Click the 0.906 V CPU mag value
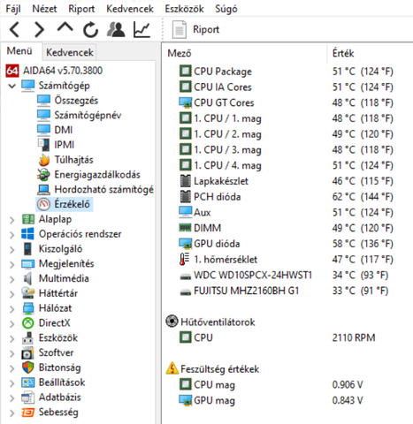Viewport: 413px width, 424px height. pyautogui.click(x=348, y=384)
